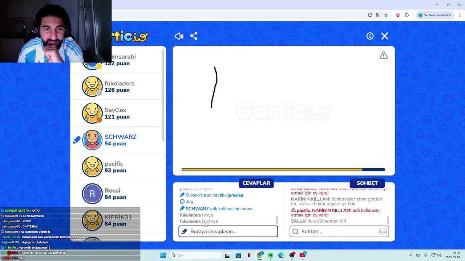Open the extensions puzzle icon
Image resolution: width=465 pixels, height=261 pixels.
[407, 15]
